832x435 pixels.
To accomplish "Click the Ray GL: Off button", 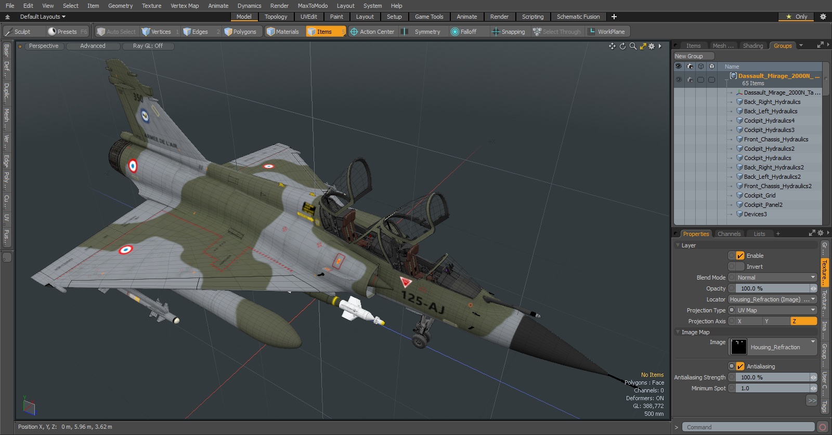I will pyautogui.click(x=148, y=46).
